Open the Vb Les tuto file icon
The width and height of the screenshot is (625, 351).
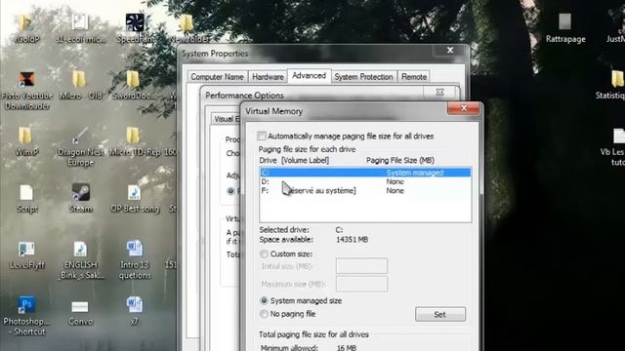click(x=618, y=136)
